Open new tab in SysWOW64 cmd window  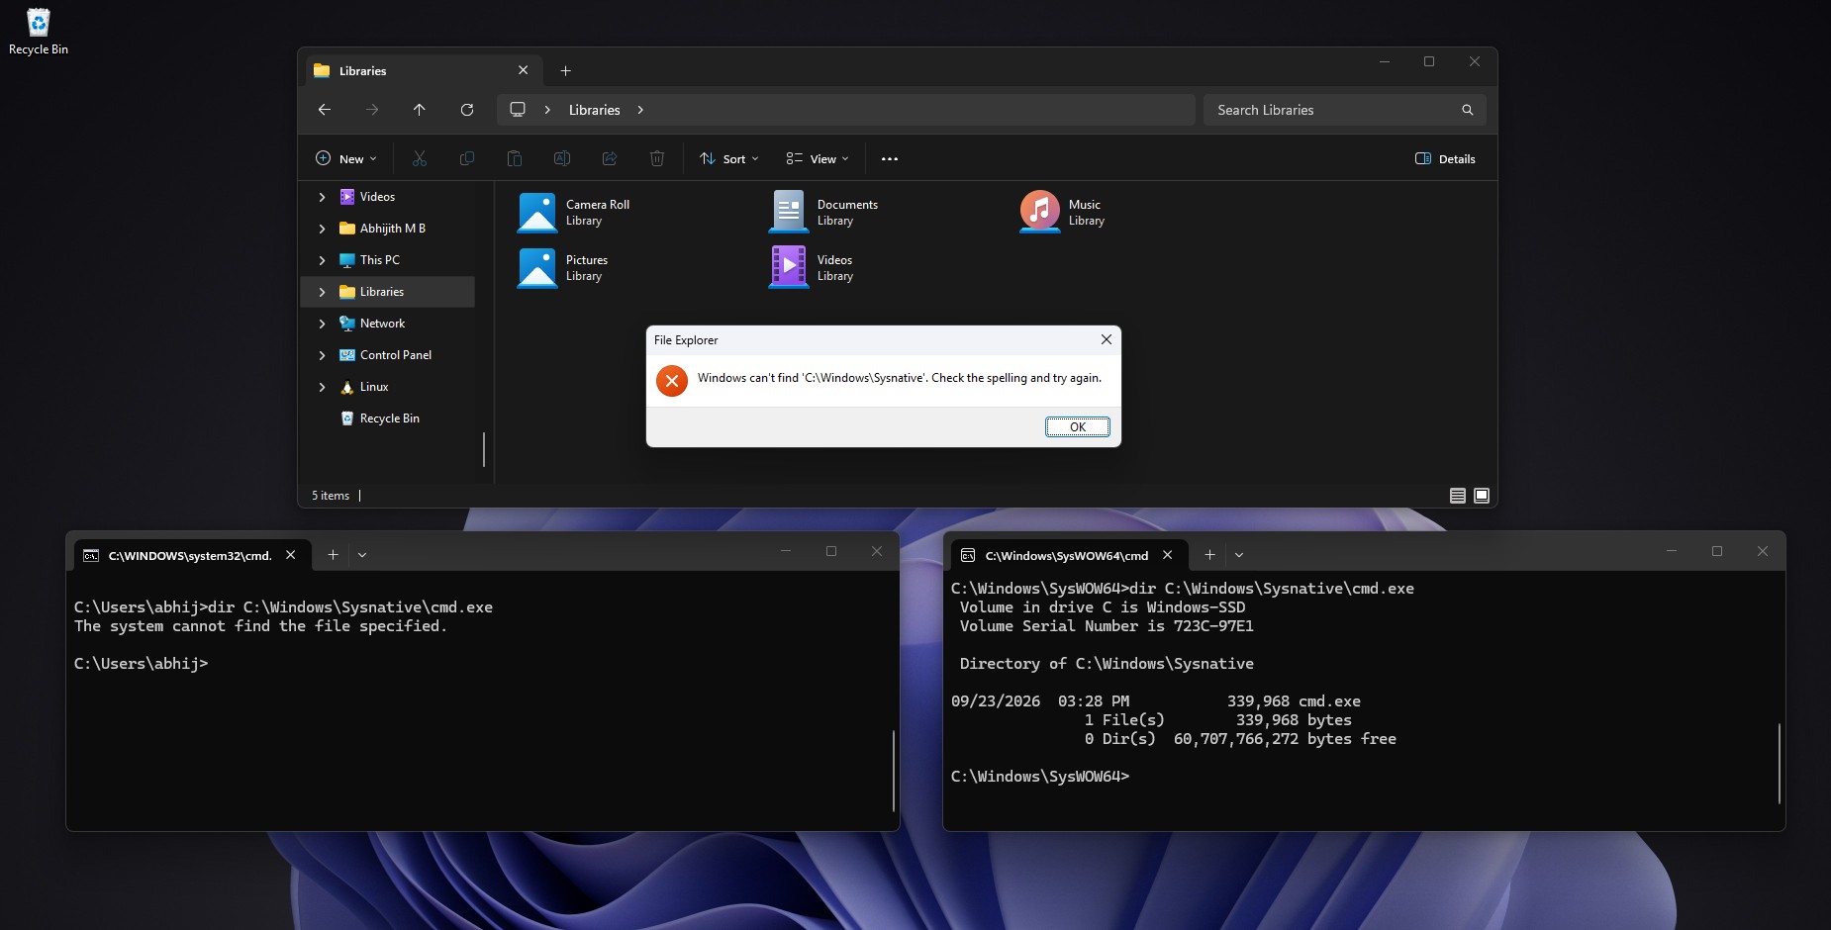click(x=1209, y=555)
